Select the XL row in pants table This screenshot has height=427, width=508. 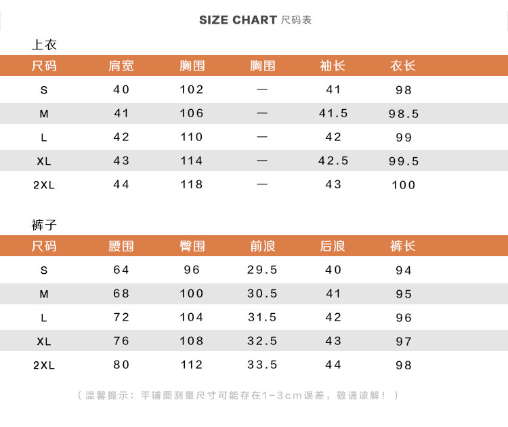(254, 341)
